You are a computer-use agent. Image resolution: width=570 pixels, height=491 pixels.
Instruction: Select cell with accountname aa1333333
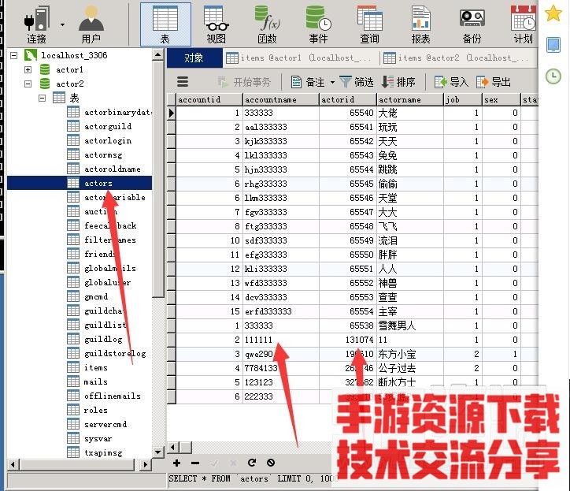pyautogui.click(x=280, y=127)
